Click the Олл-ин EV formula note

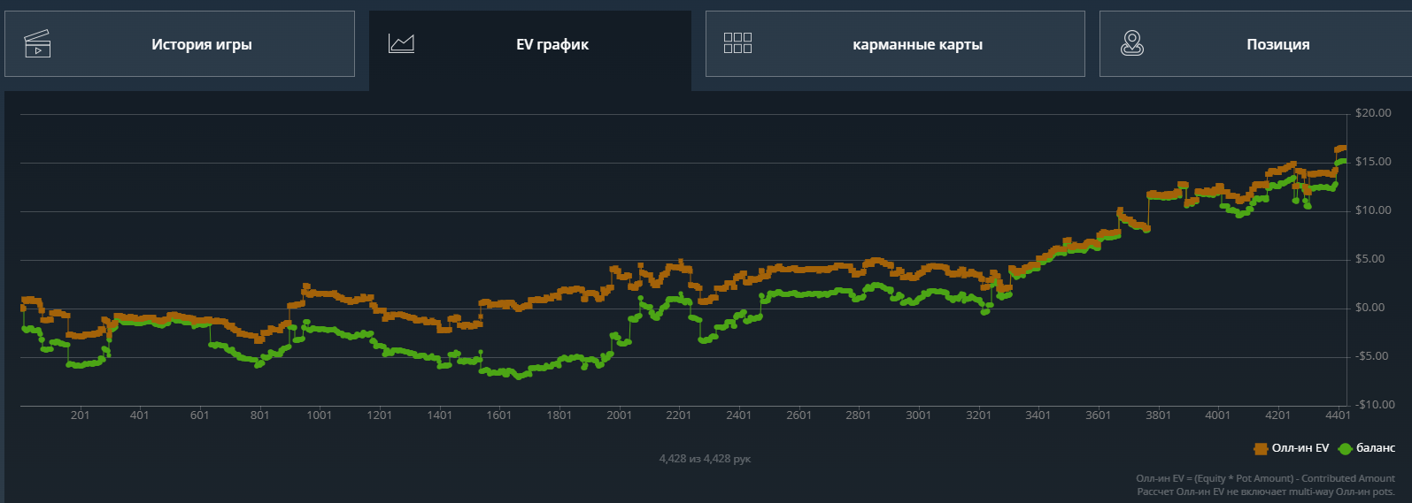pyautogui.click(x=1265, y=478)
